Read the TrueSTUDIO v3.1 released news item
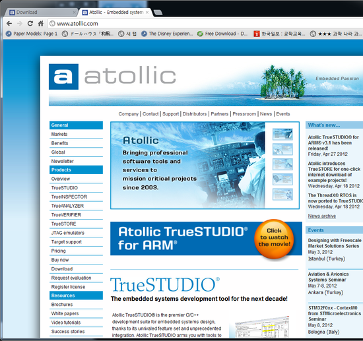 coord(333,146)
